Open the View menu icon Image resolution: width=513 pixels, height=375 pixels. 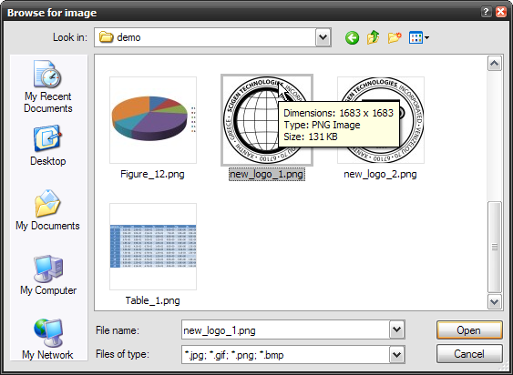419,37
